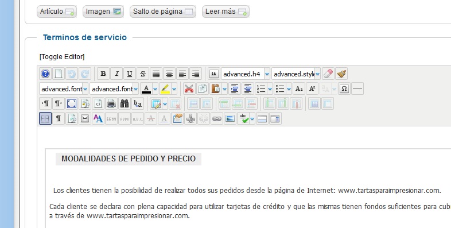Expand the highlight color picker arrow
This screenshot has height=228, width=451.
coord(174,89)
